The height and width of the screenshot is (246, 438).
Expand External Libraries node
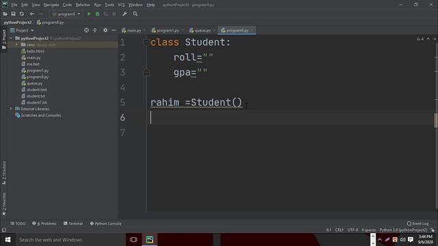tap(11, 109)
